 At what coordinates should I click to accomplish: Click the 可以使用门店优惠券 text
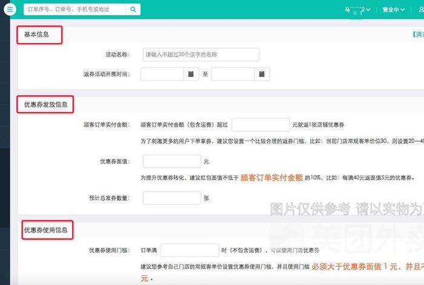(295, 250)
